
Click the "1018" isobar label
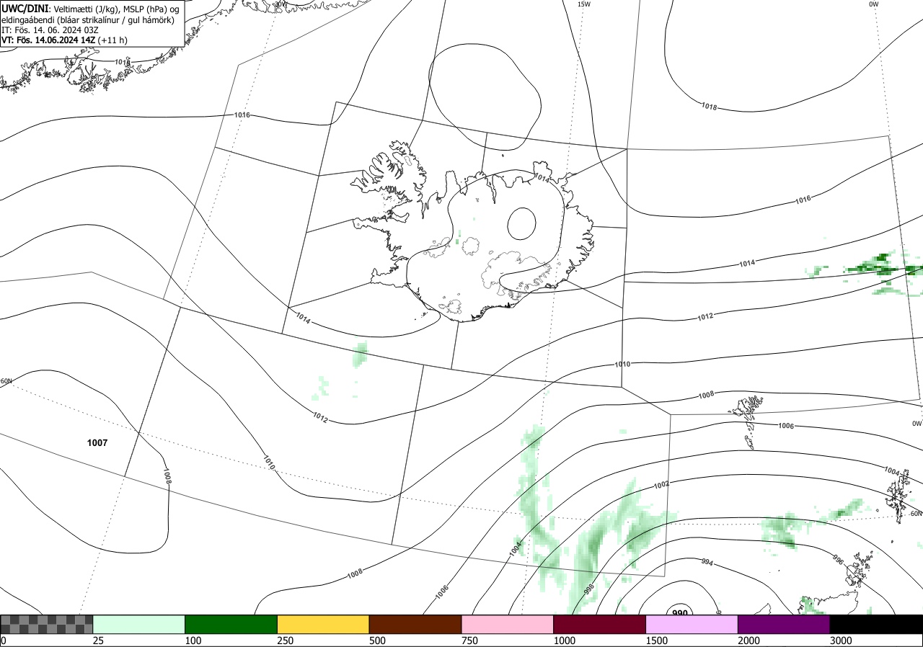(x=710, y=107)
